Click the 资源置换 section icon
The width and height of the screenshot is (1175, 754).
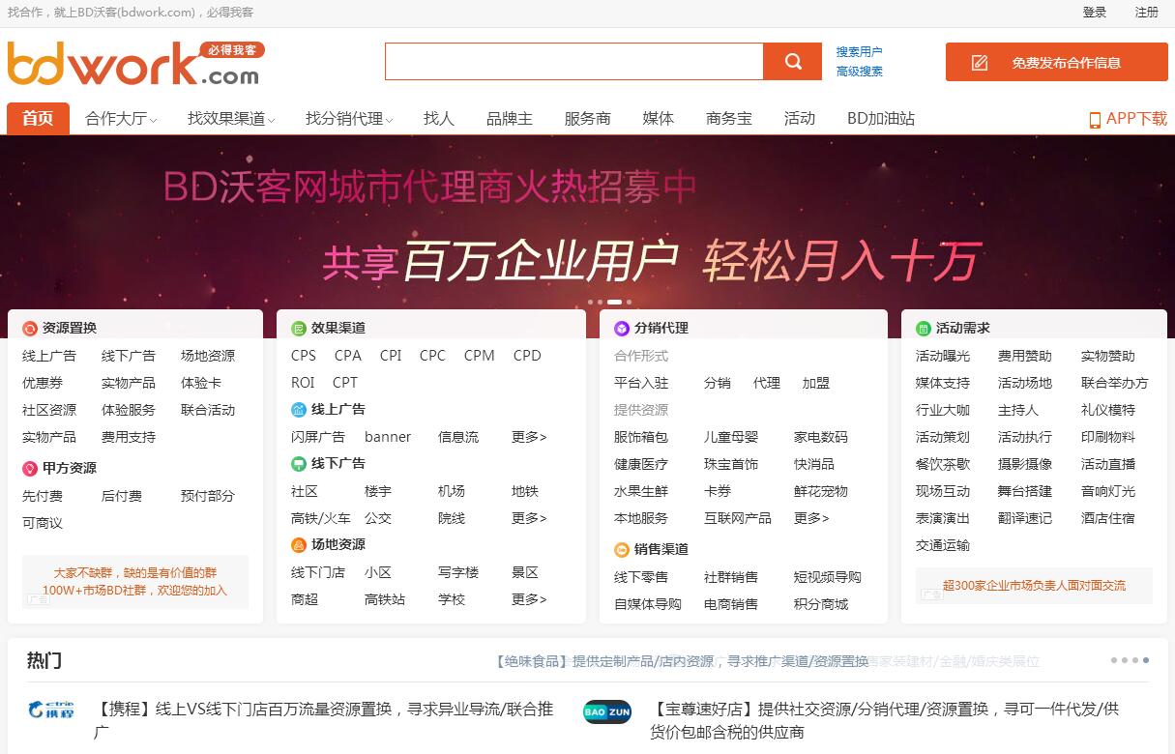click(x=30, y=329)
